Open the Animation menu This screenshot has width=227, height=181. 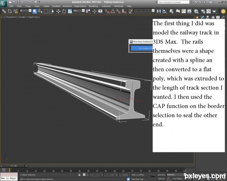67,6
